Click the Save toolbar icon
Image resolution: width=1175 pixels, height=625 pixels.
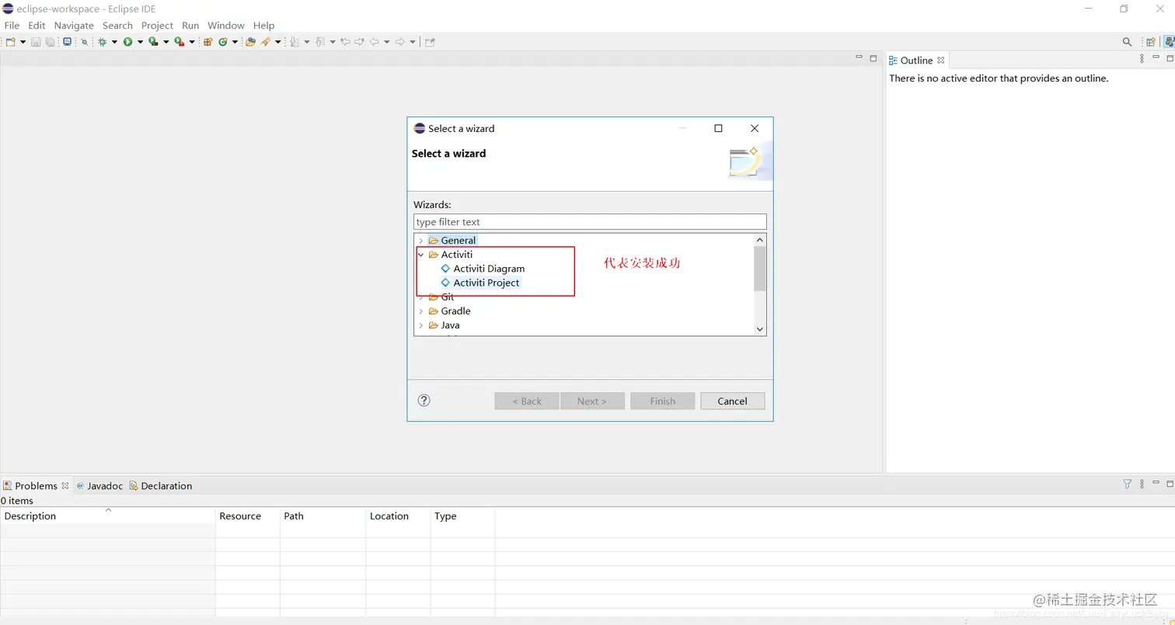[x=36, y=42]
